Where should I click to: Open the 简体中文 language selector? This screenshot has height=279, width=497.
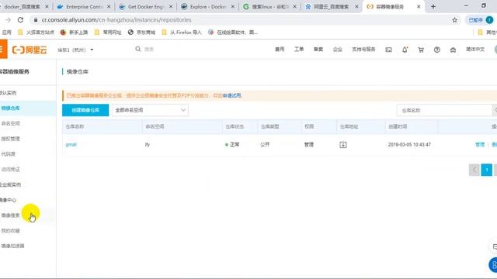coord(475,50)
